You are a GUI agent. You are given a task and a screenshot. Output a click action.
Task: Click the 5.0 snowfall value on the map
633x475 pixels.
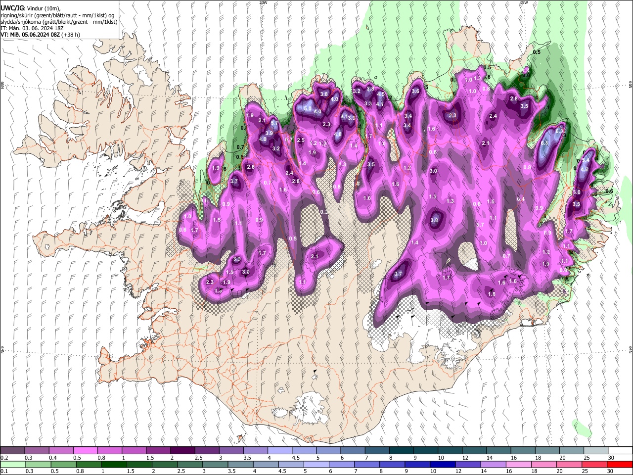pos(308,108)
